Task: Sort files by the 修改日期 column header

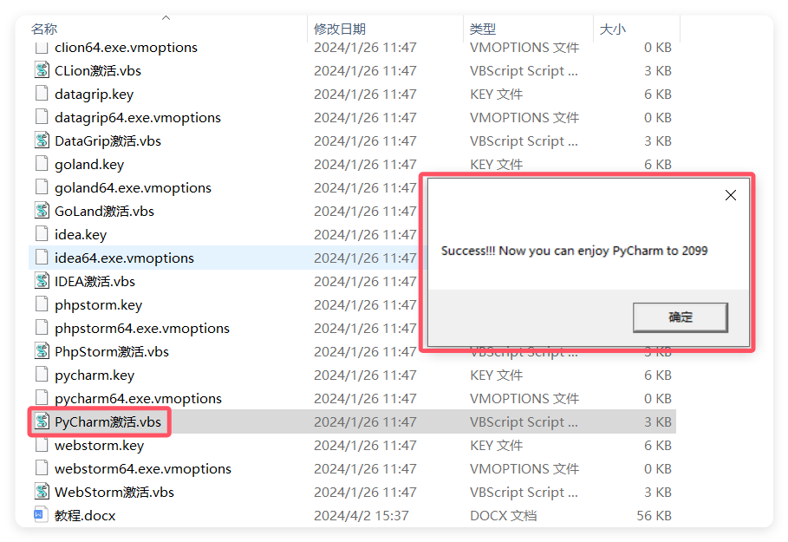Action: [x=339, y=29]
